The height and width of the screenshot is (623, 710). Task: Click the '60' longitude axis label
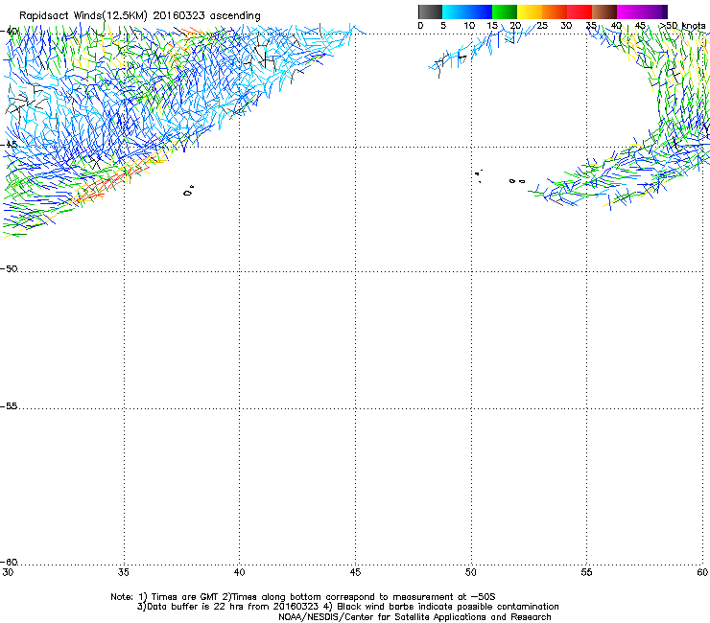pos(702,572)
